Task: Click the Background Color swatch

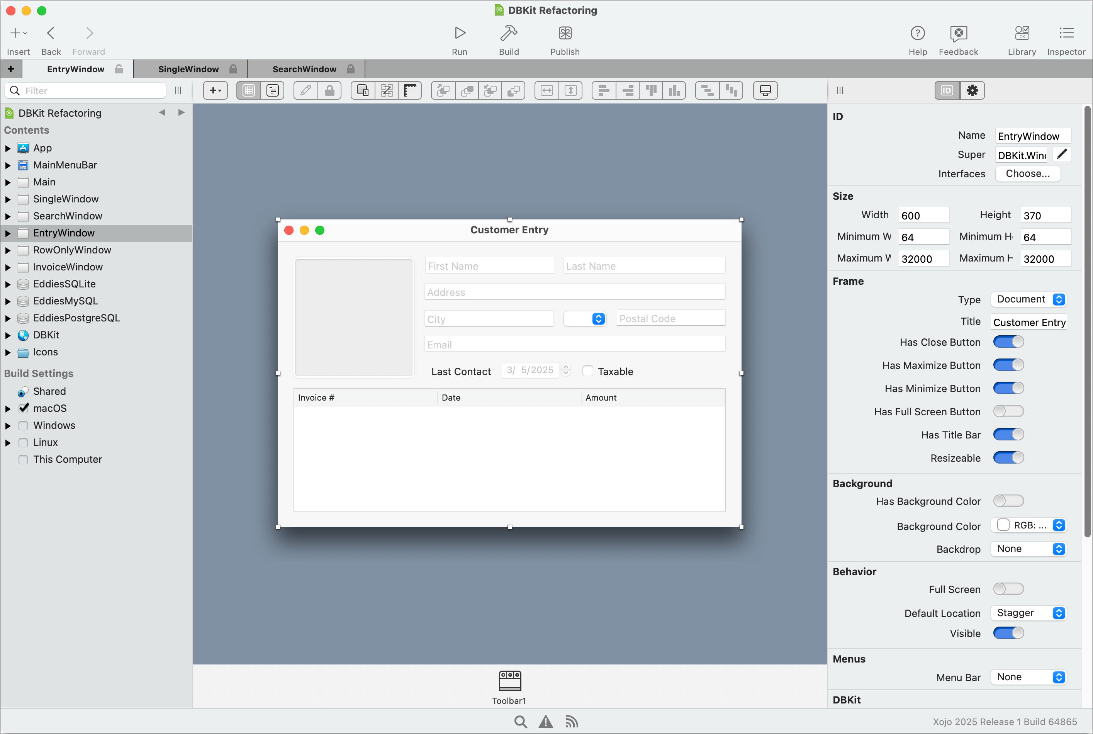Action: pyautogui.click(x=1003, y=525)
